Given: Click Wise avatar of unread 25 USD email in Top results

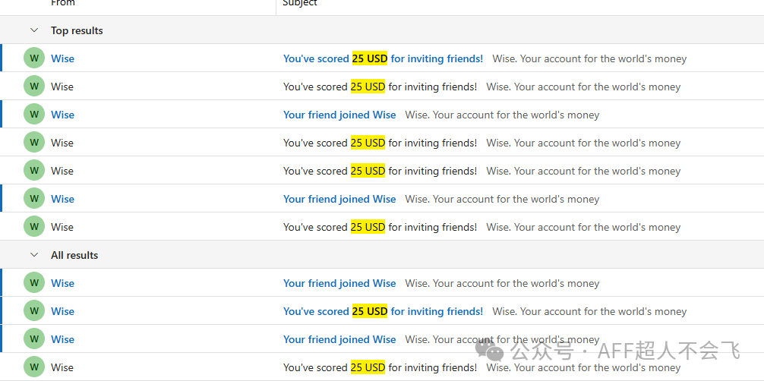Looking at the screenshot, I should [34, 58].
